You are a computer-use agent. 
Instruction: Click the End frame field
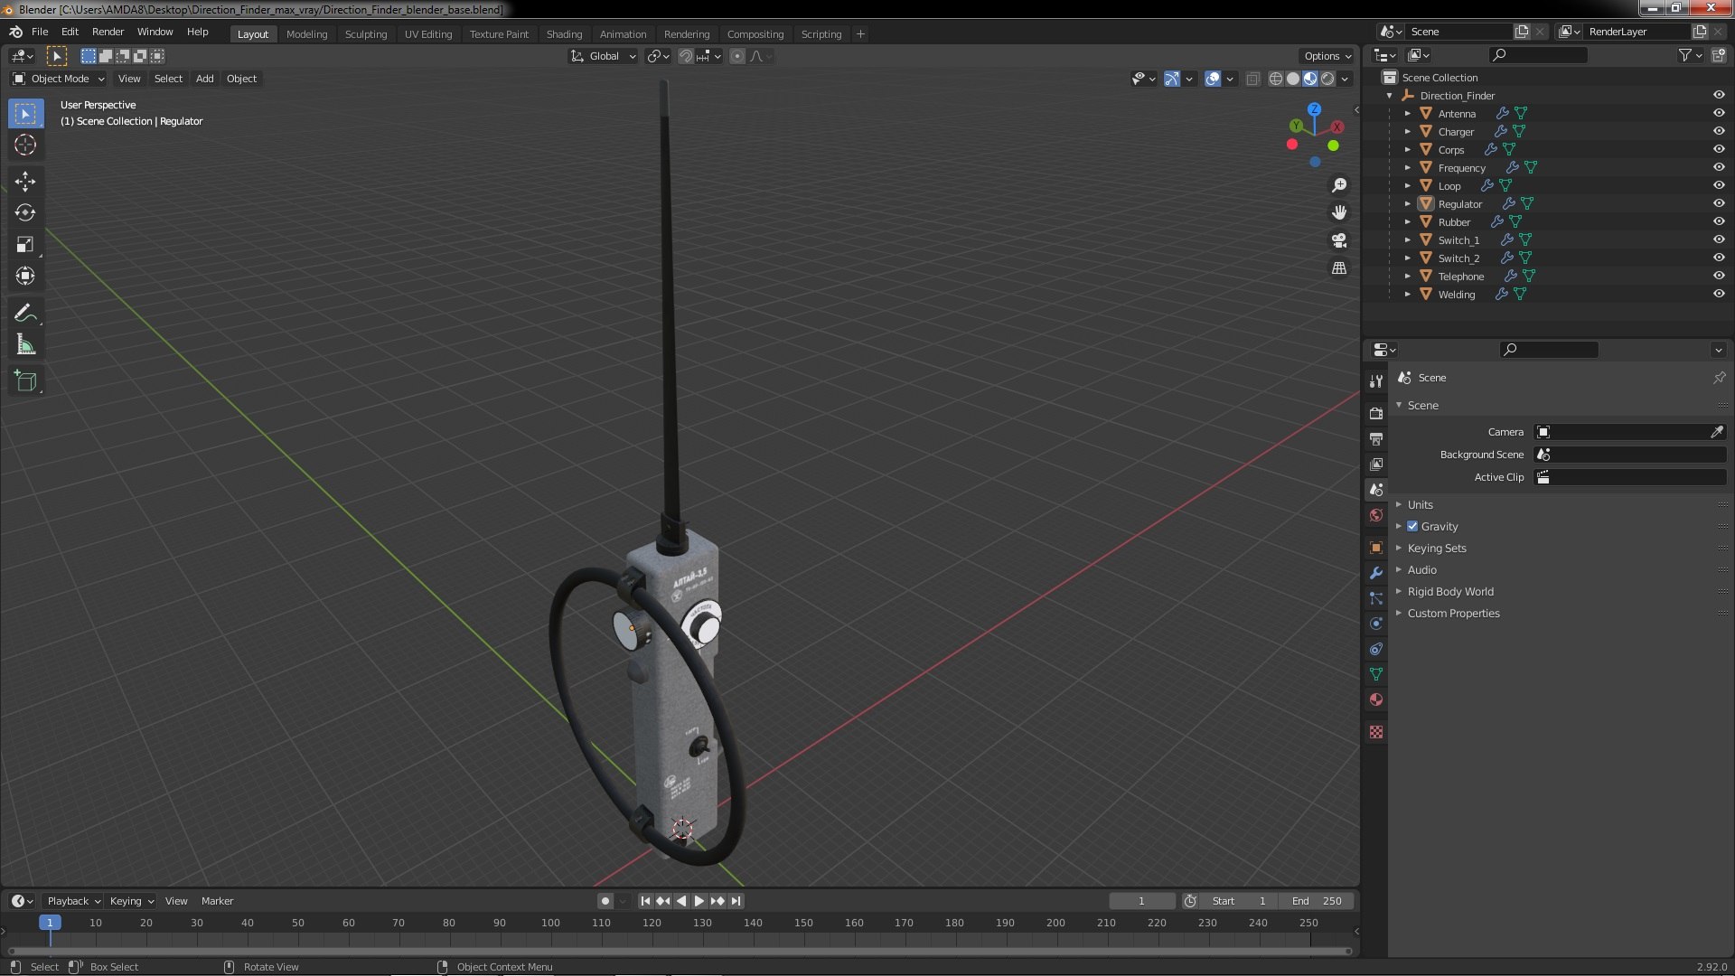(x=1317, y=901)
